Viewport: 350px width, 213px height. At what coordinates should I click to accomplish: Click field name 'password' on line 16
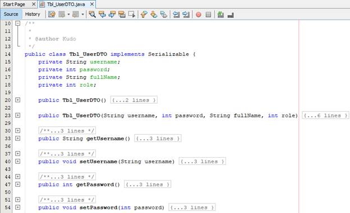tap(93, 69)
